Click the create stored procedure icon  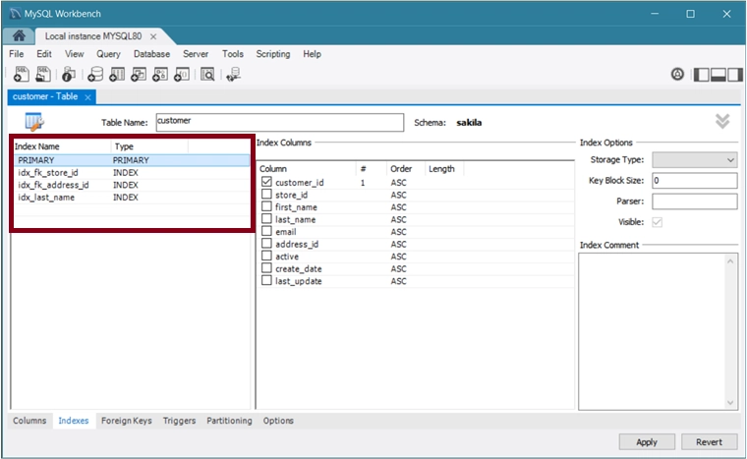pyautogui.click(x=160, y=74)
